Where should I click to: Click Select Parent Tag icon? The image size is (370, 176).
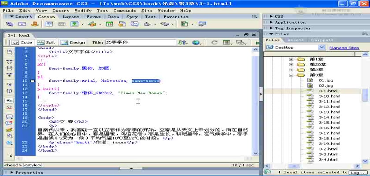[x=9, y=84]
